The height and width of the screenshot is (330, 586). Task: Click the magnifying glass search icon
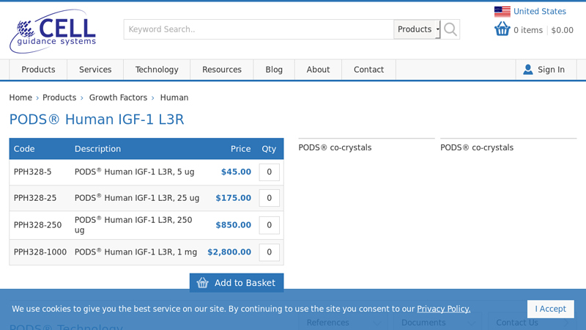coord(450,29)
